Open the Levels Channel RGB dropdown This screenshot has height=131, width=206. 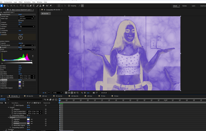[26, 49]
